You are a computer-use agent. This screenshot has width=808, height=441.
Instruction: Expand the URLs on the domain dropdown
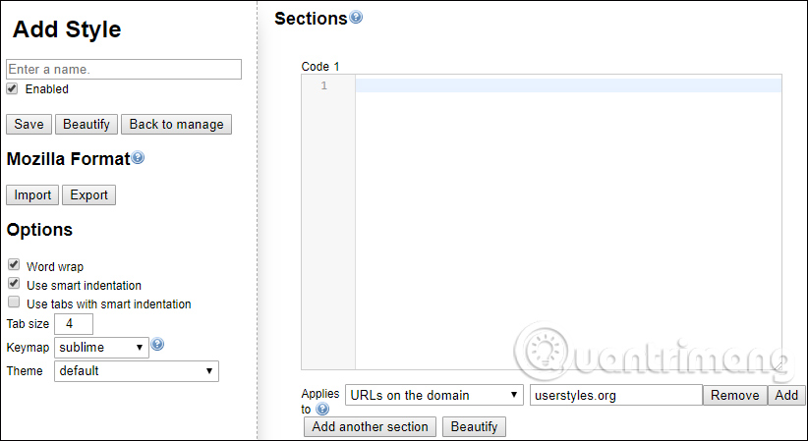click(x=433, y=395)
